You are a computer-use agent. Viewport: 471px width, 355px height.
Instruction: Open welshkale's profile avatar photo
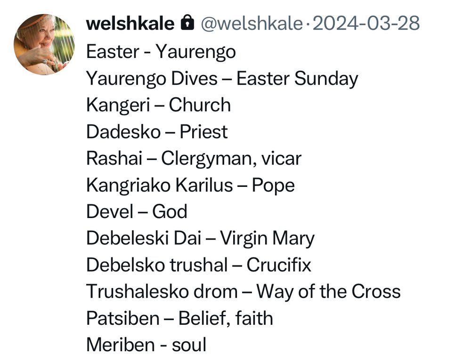(x=44, y=44)
